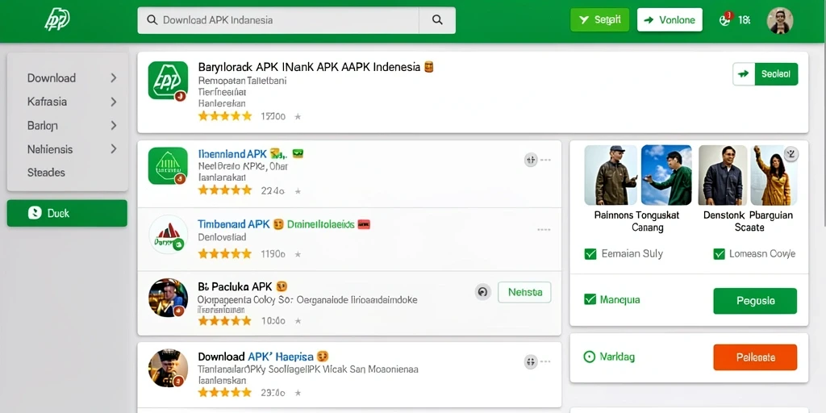This screenshot has width=826, height=413.
Task: Expand the Barlon sidebar chevron
Action: pyautogui.click(x=113, y=125)
